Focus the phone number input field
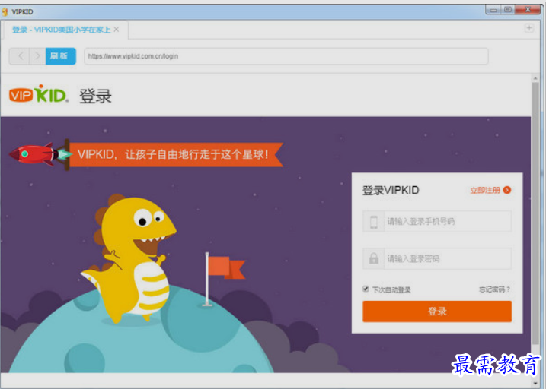 point(437,221)
